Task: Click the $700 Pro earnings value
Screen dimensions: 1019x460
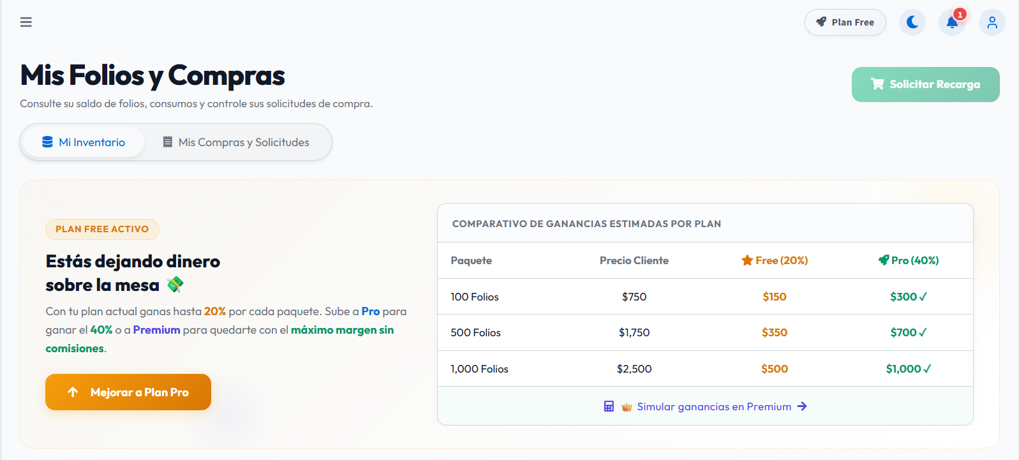Action: click(909, 332)
